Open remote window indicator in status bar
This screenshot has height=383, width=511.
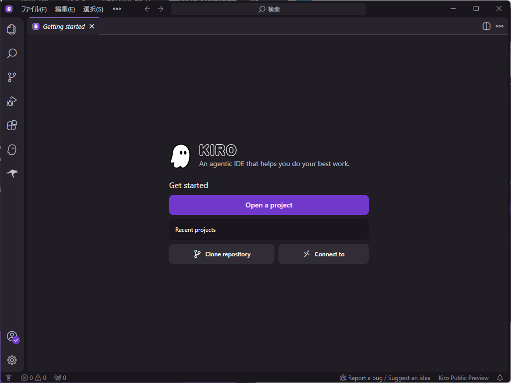[8, 378]
